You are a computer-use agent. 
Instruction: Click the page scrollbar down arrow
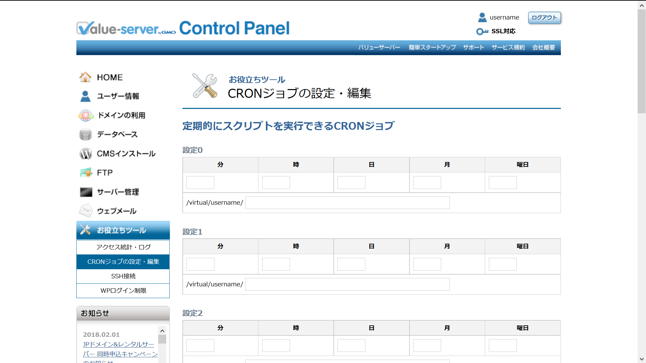(x=642, y=359)
